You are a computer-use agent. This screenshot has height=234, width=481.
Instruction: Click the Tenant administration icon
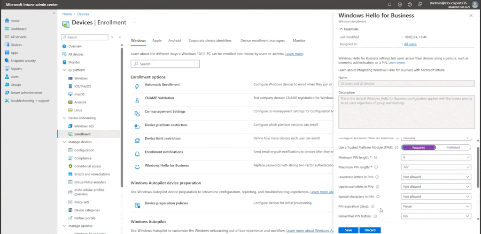point(7,93)
